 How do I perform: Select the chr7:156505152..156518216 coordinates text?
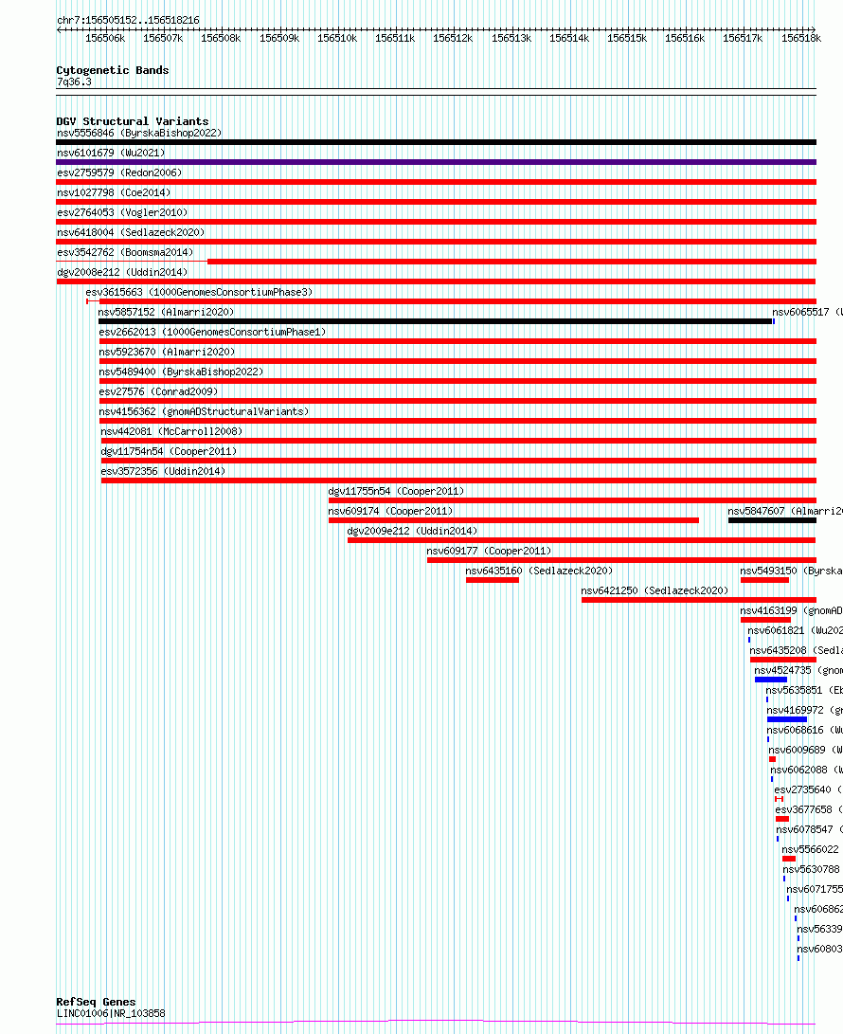[128, 21]
